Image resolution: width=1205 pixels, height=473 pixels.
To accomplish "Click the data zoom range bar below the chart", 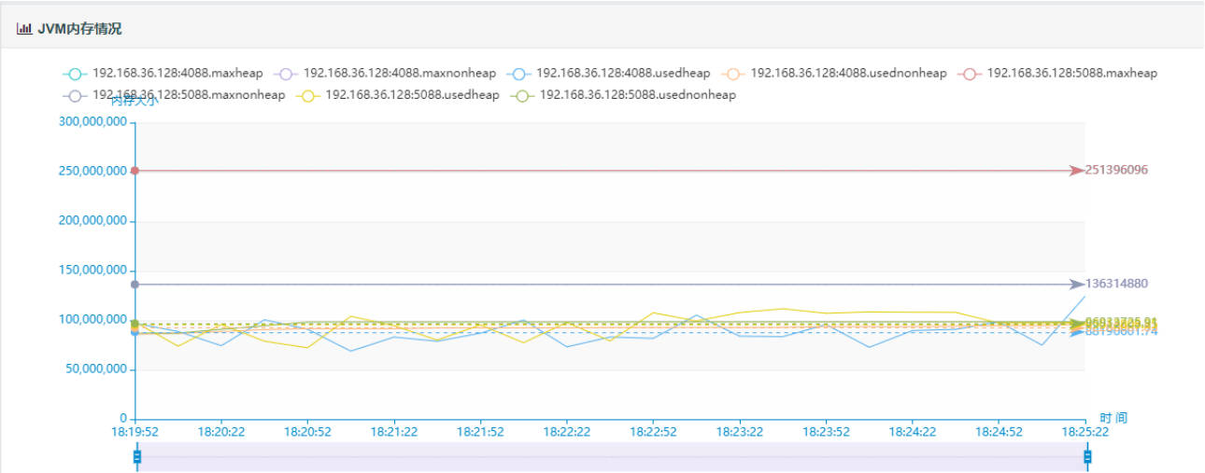I will pos(612,457).
